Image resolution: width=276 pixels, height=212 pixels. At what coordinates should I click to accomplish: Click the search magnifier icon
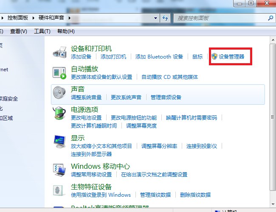(x=270, y=18)
